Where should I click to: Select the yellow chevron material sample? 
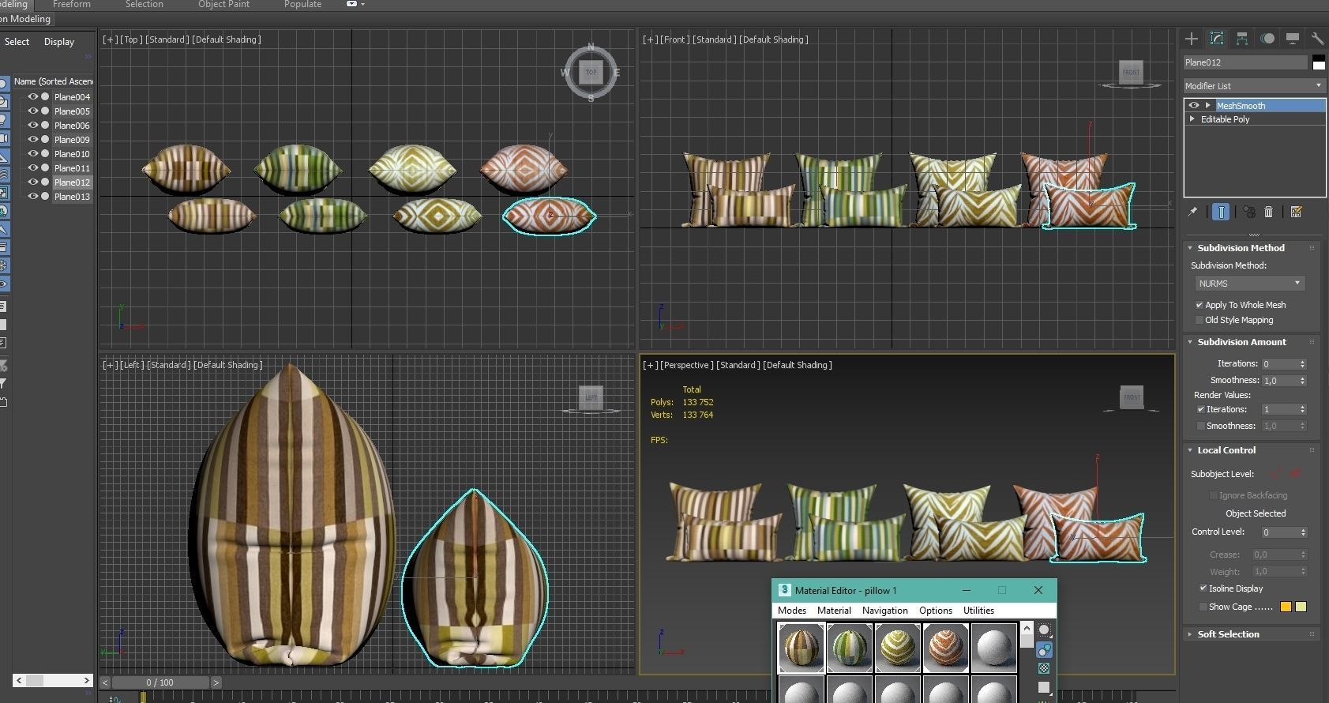[x=897, y=647]
